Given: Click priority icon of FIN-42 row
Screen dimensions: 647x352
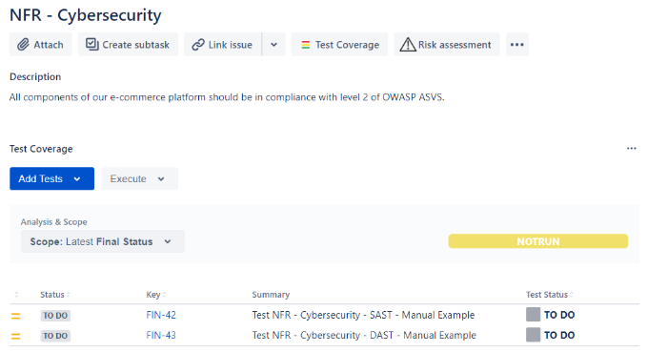Looking at the screenshot, I should 15,316.
